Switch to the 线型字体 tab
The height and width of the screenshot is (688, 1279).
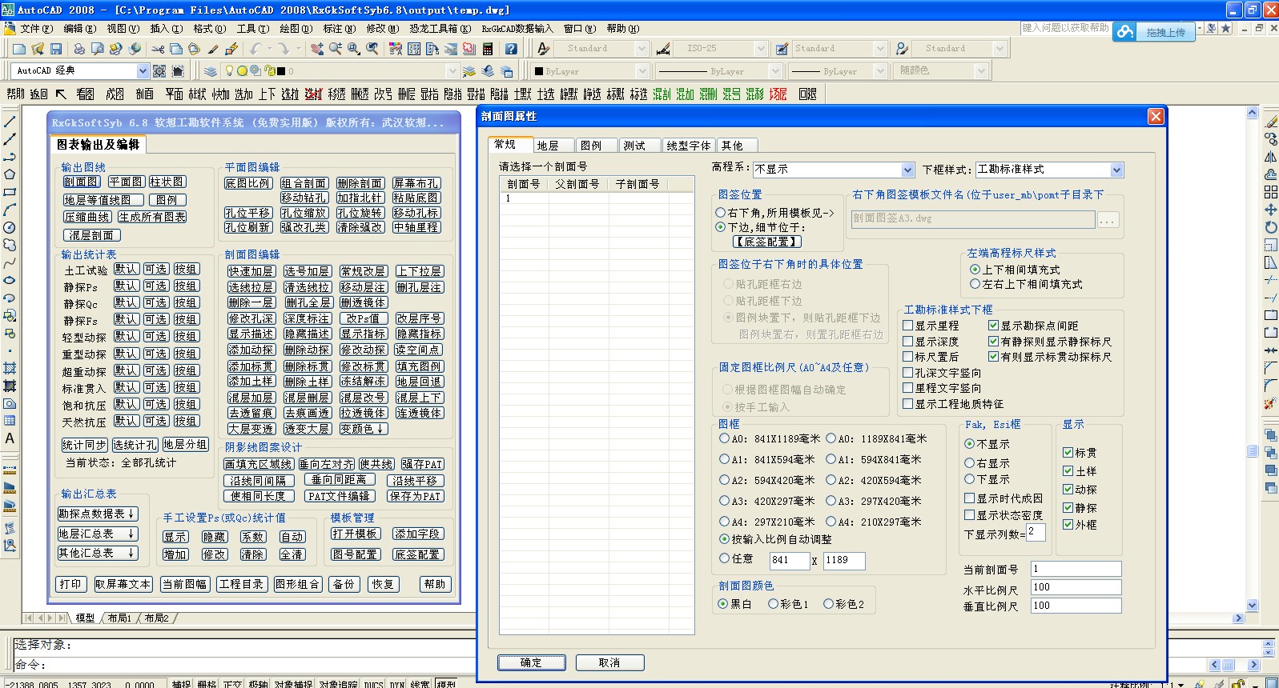pos(689,146)
